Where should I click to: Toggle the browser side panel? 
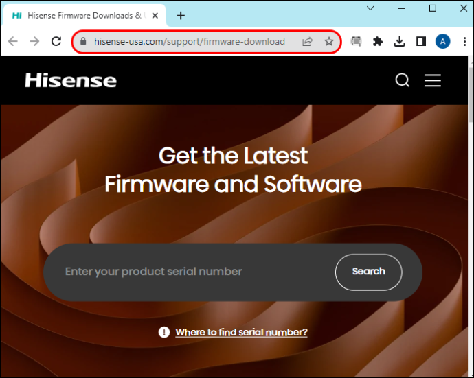[x=421, y=41]
